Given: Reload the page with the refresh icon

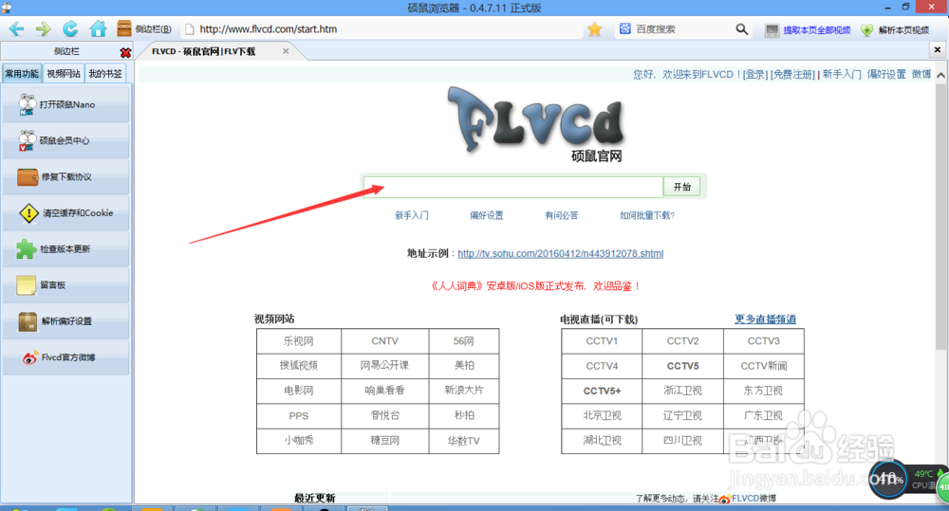Looking at the screenshot, I should coord(70,29).
